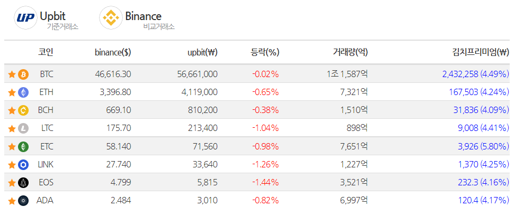Sort by the 김치프리미엄(₩) column header
This screenshot has width=515, height=207.
[480, 52]
